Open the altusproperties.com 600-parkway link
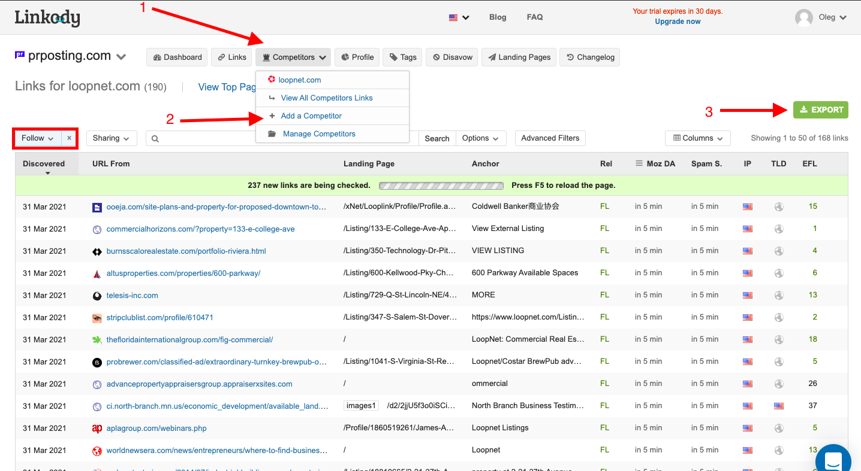This screenshot has height=471, width=861. [x=183, y=274]
